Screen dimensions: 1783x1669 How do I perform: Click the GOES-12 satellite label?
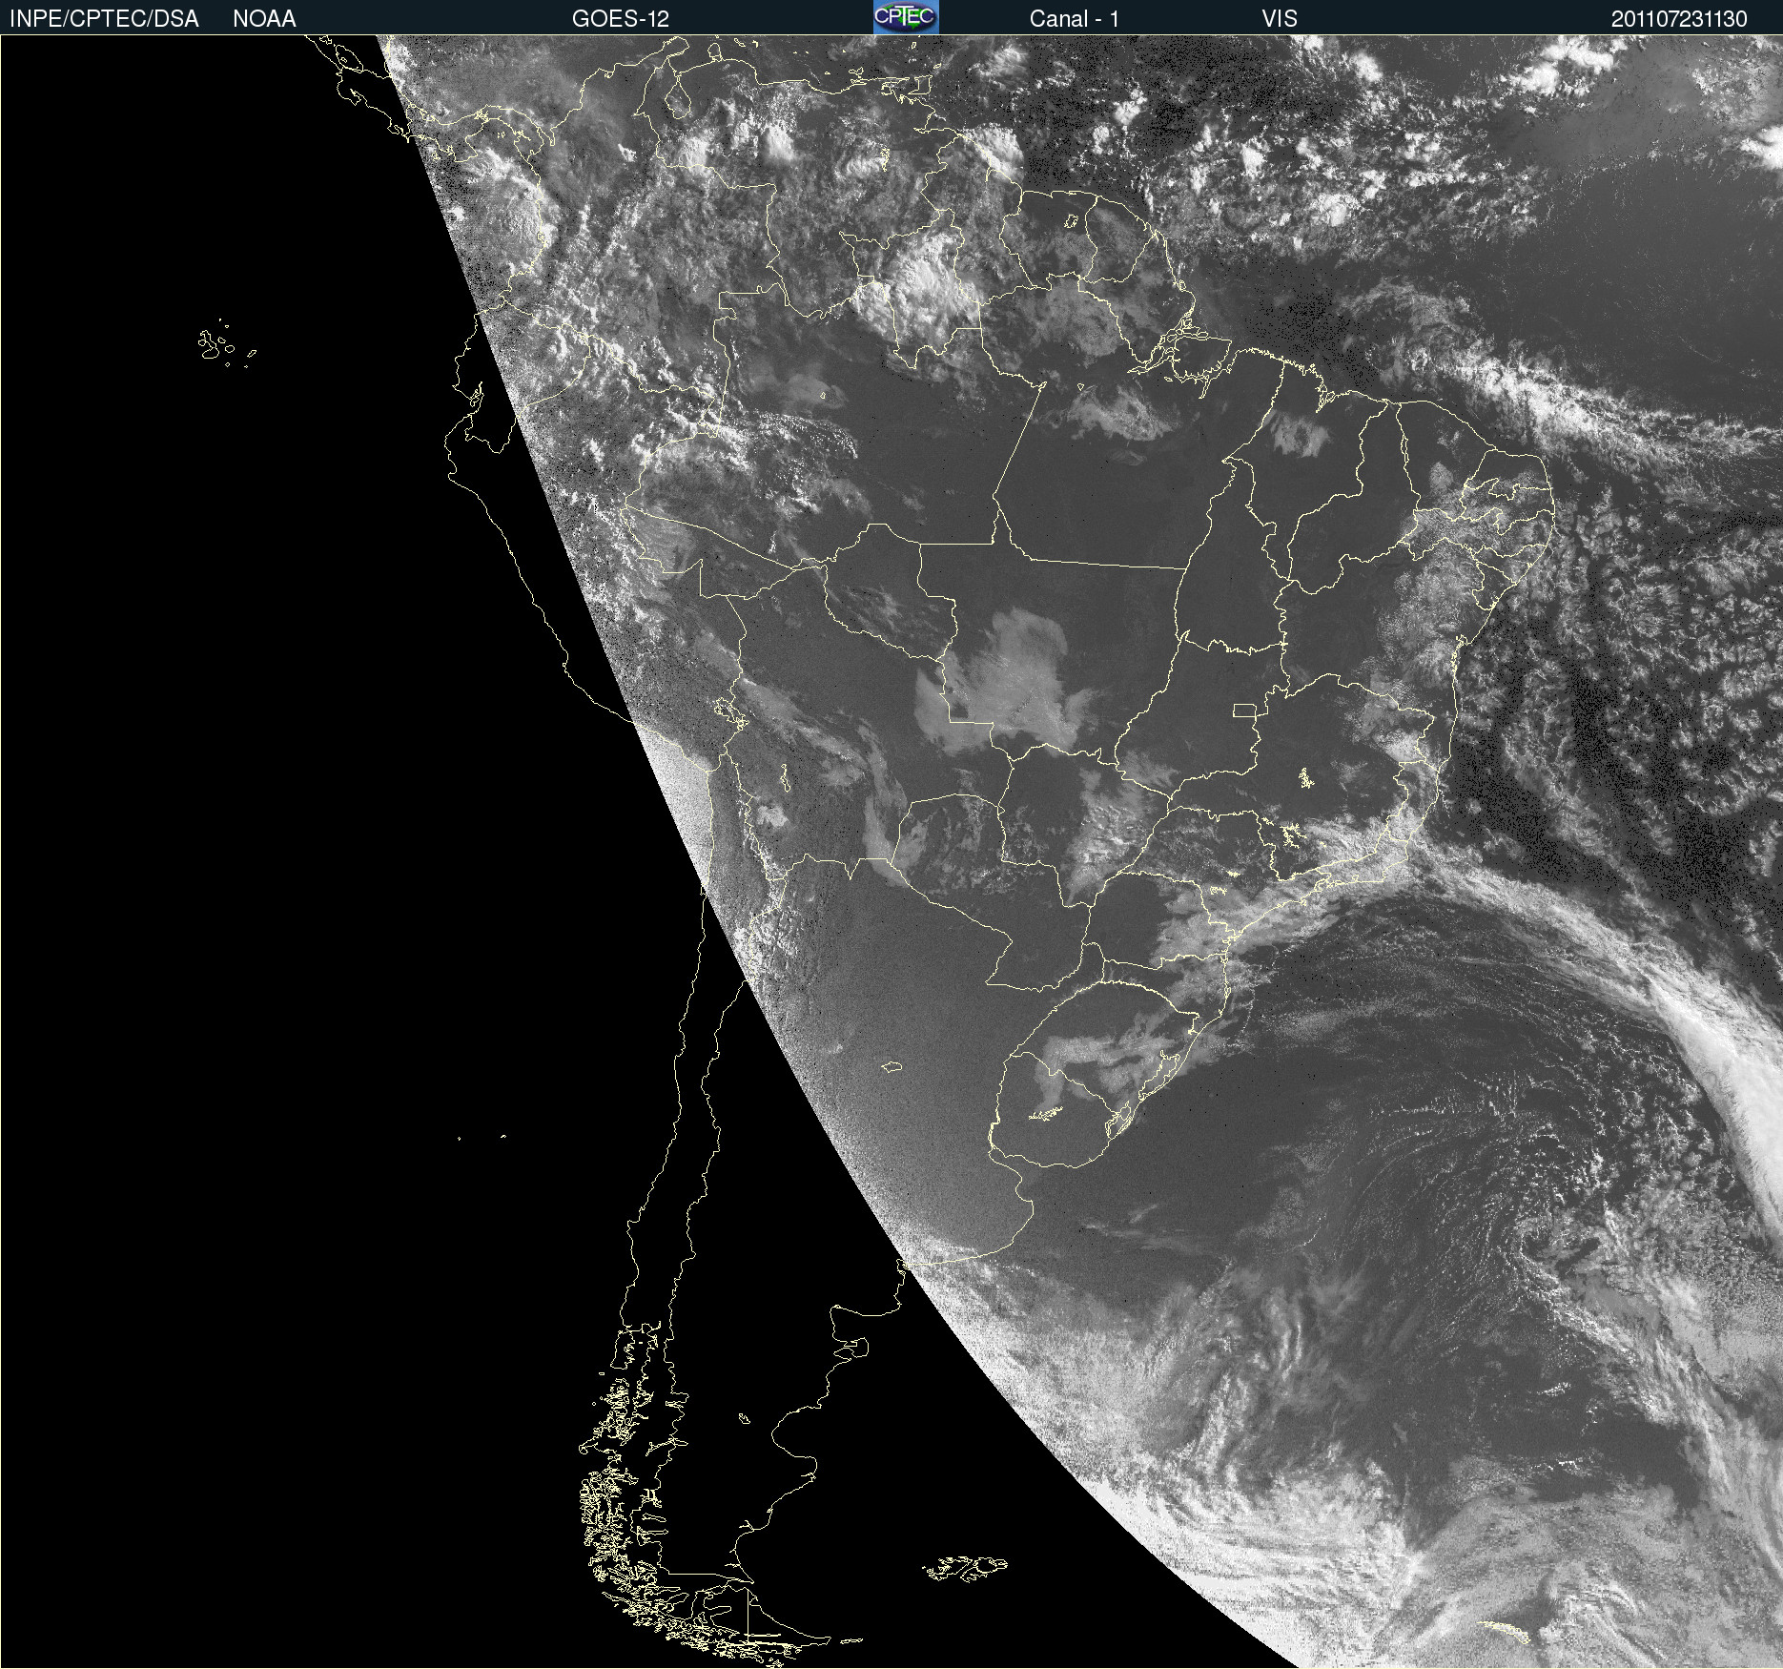tap(621, 19)
